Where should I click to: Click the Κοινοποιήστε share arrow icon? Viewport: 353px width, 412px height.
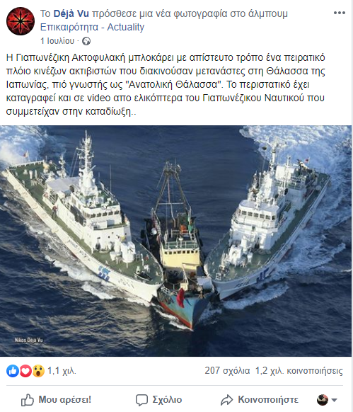point(226,400)
